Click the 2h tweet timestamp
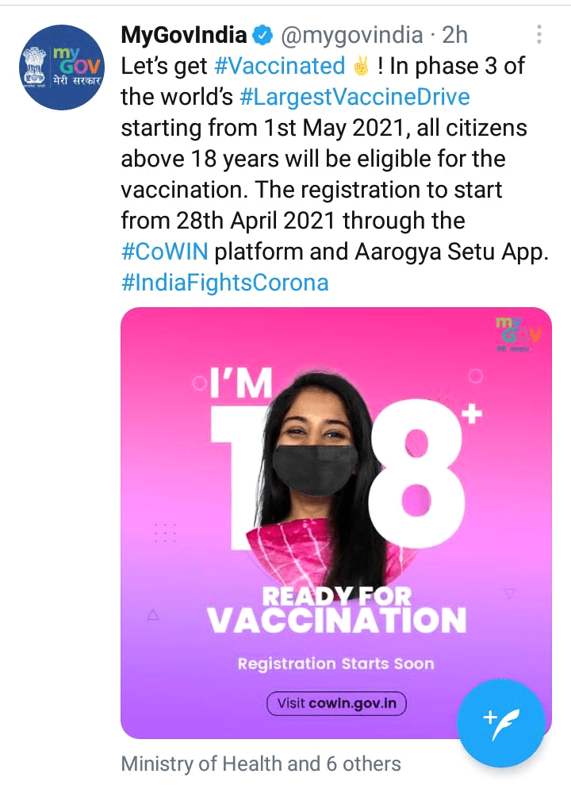Image resolution: width=571 pixels, height=793 pixels. 455,35
